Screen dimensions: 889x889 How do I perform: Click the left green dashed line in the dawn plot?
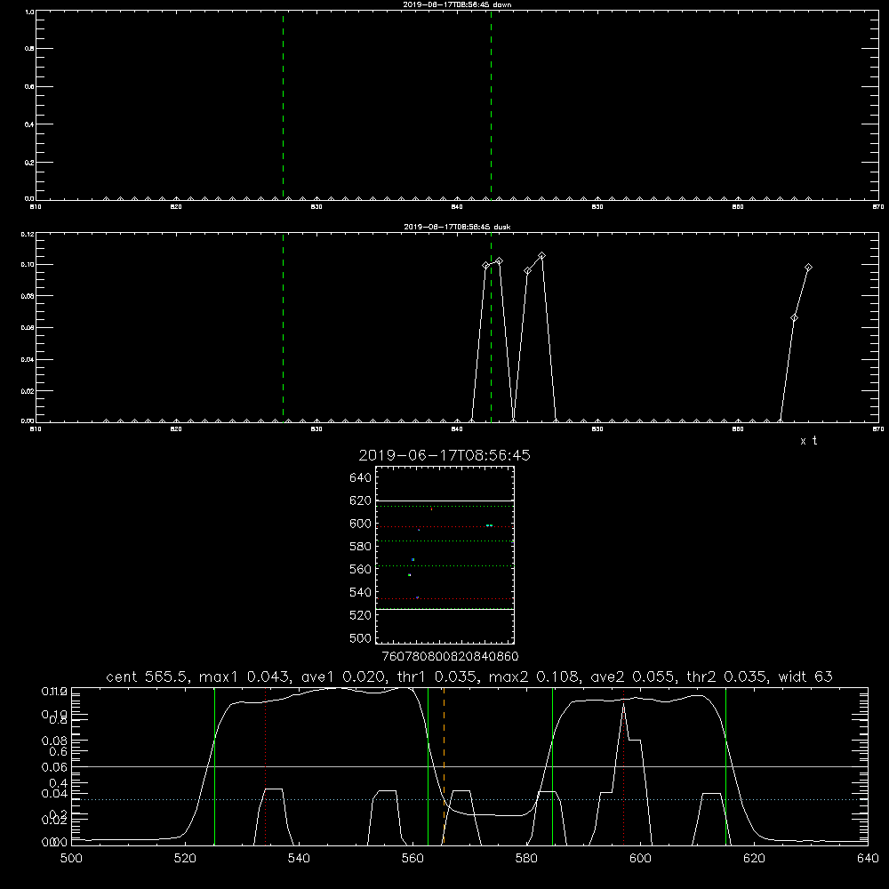(x=283, y=105)
